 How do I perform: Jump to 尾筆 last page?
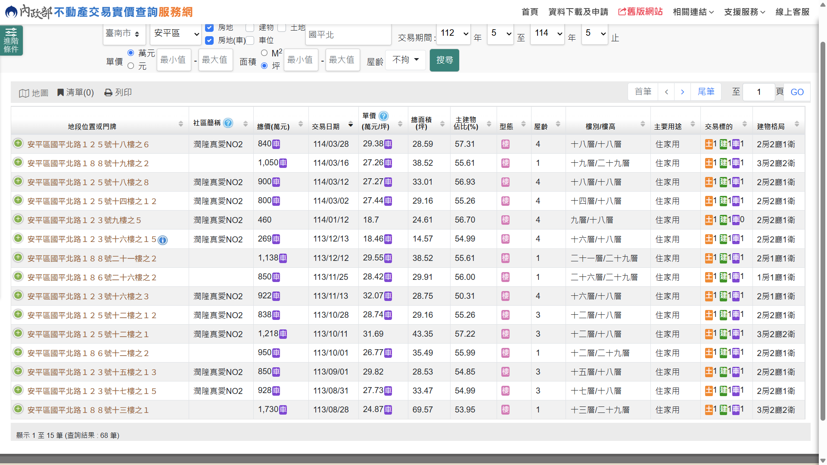706,92
